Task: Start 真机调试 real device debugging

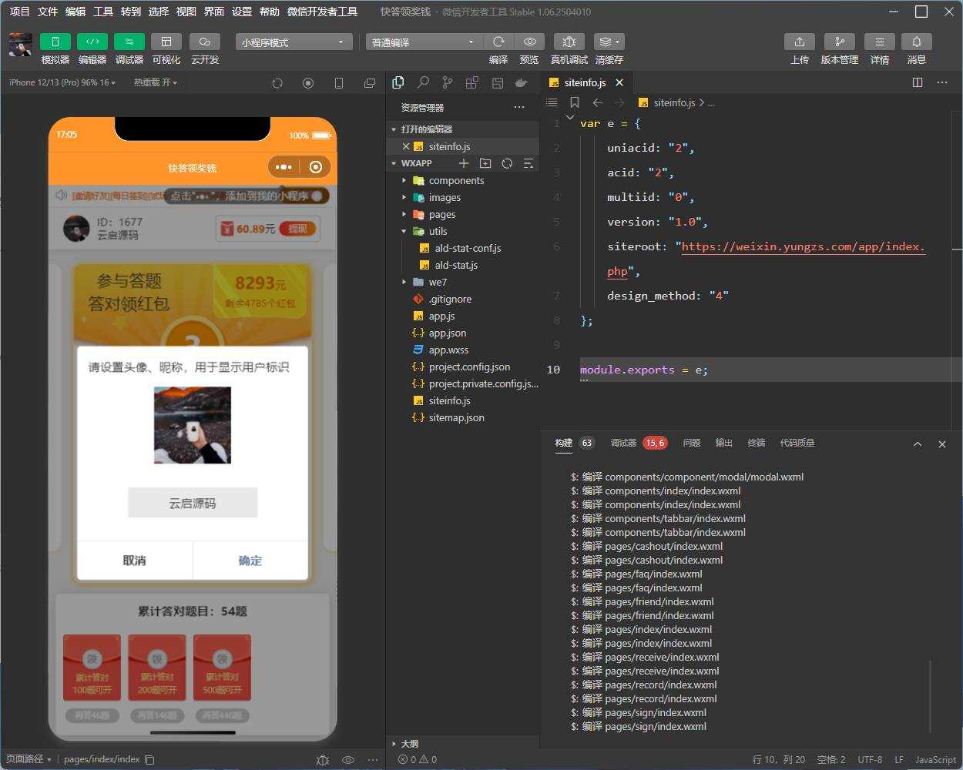Action: 569,42
